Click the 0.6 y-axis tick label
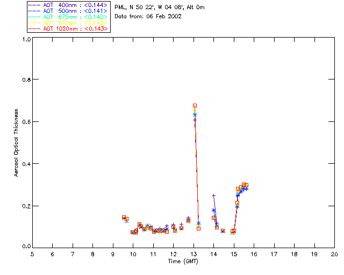 [26, 122]
